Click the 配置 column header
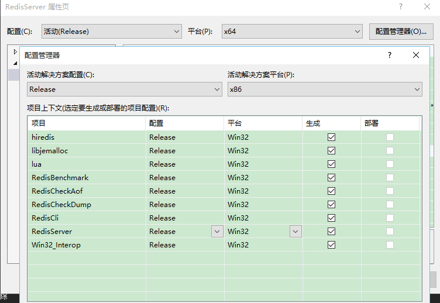 click(185, 123)
